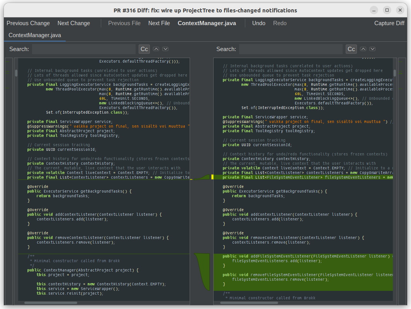
Task: Toggle case-sensitive Cc in left search
Action: [x=144, y=49]
